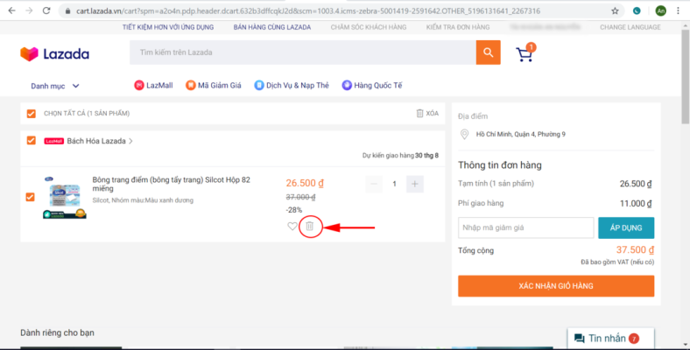Open the green profile avatar
690x350 pixels.
[x=660, y=11]
